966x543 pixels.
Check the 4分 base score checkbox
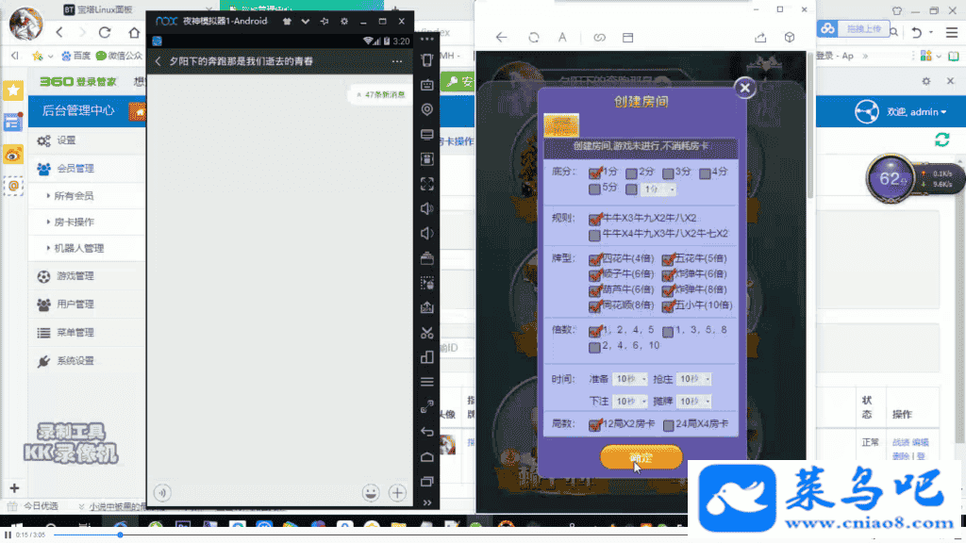point(705,173)
